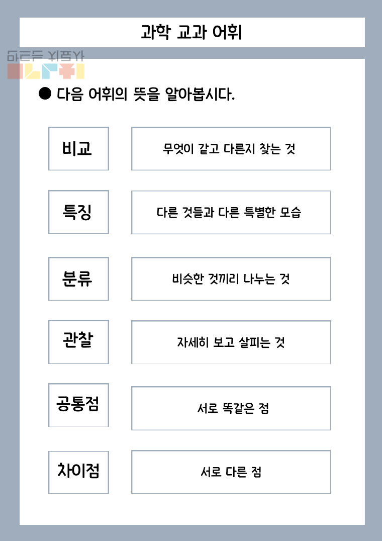Select the 특징 word box
Screen dimensions: 382x541
(78, 212)
